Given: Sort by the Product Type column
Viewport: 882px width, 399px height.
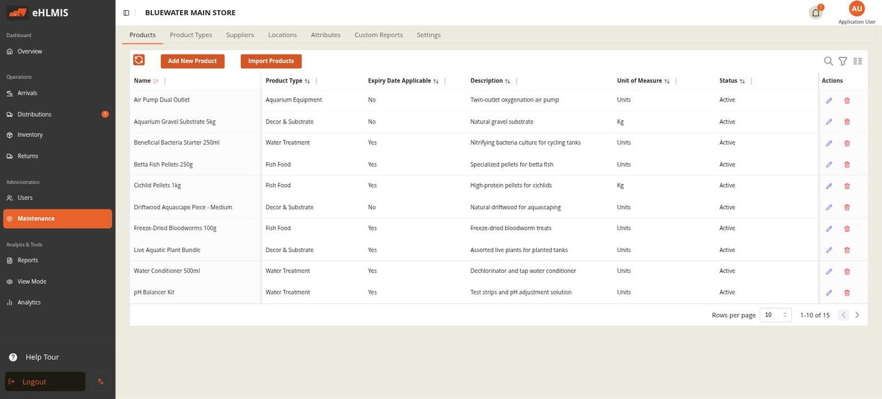Looking at the screenshot, I should 307,81.
